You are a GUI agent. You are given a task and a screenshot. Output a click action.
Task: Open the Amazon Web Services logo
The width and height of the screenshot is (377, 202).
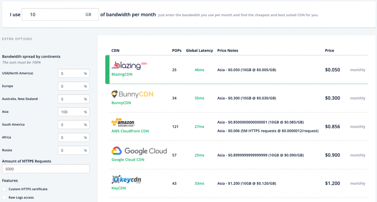[x=123, y=122]
